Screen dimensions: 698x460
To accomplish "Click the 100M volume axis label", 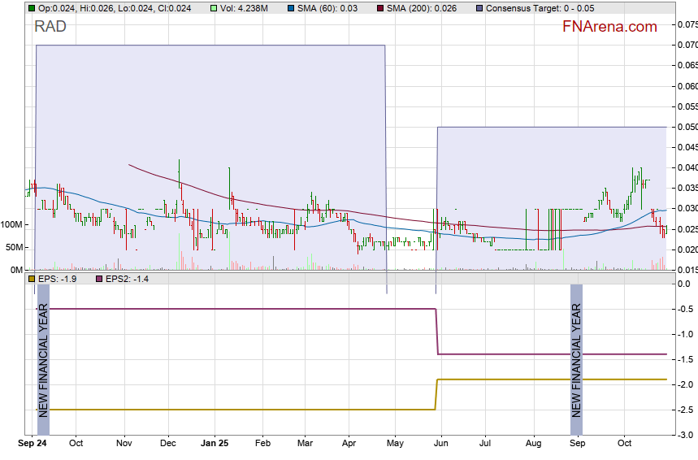I will (x=12, y=224).
